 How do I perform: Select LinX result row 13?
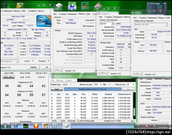(91, 98)
